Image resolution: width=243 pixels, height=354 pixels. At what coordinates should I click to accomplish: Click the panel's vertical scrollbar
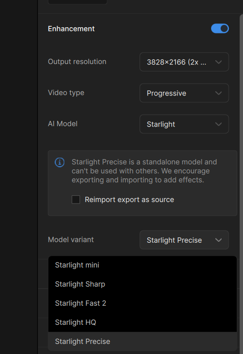point(241,183)
